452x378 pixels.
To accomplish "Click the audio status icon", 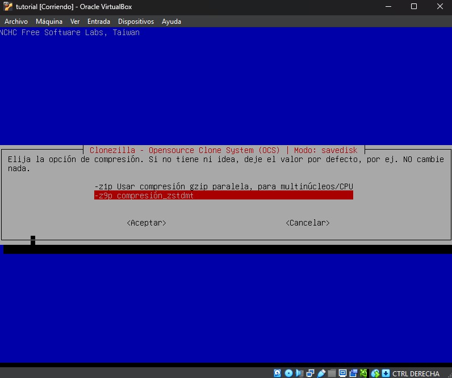I will [x=299, y=373].
